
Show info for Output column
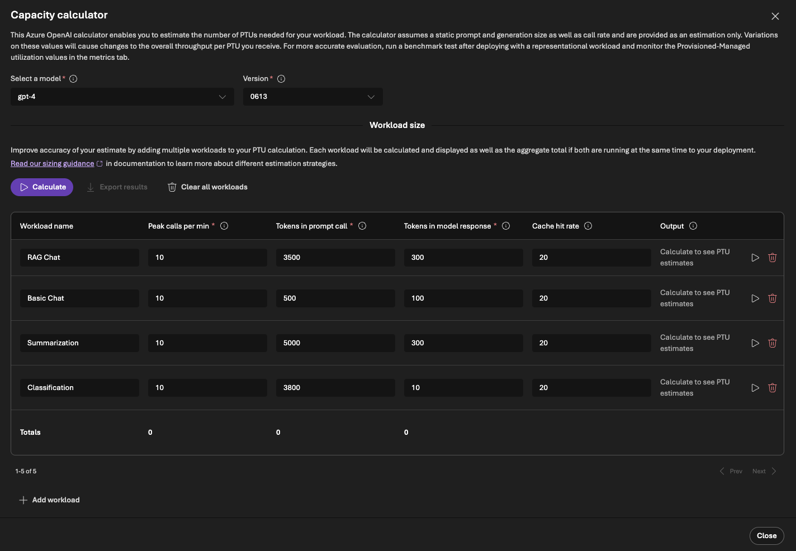click(693, 226)
